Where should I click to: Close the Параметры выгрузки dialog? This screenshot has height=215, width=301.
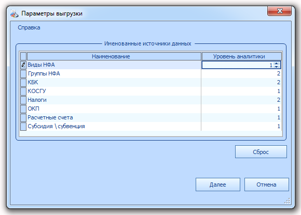(280, 11)
